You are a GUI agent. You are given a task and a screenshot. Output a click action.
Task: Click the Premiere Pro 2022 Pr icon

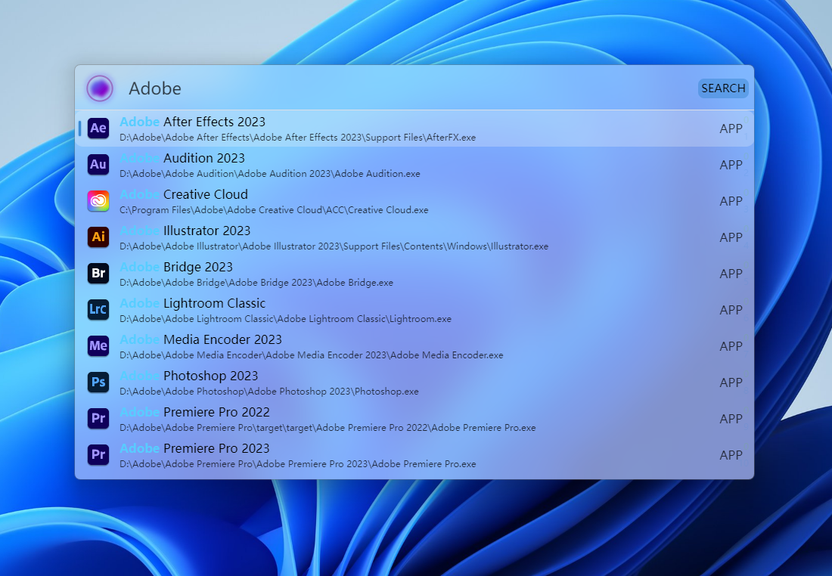98,419
